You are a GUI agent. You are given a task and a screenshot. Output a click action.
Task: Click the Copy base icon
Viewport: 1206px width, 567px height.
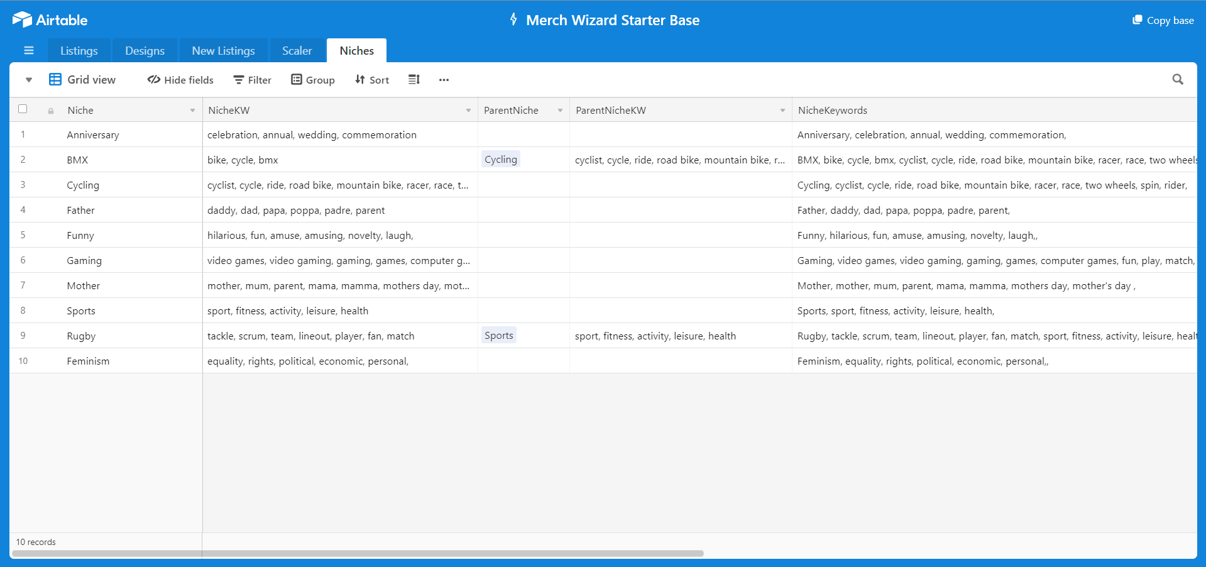point(1137,20)
